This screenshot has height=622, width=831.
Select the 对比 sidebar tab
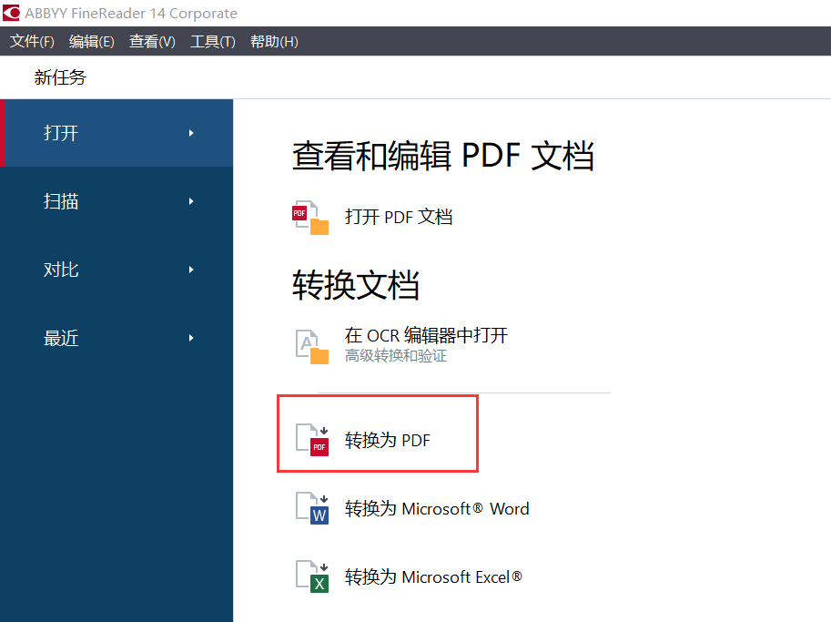click(x=117, y=270)
